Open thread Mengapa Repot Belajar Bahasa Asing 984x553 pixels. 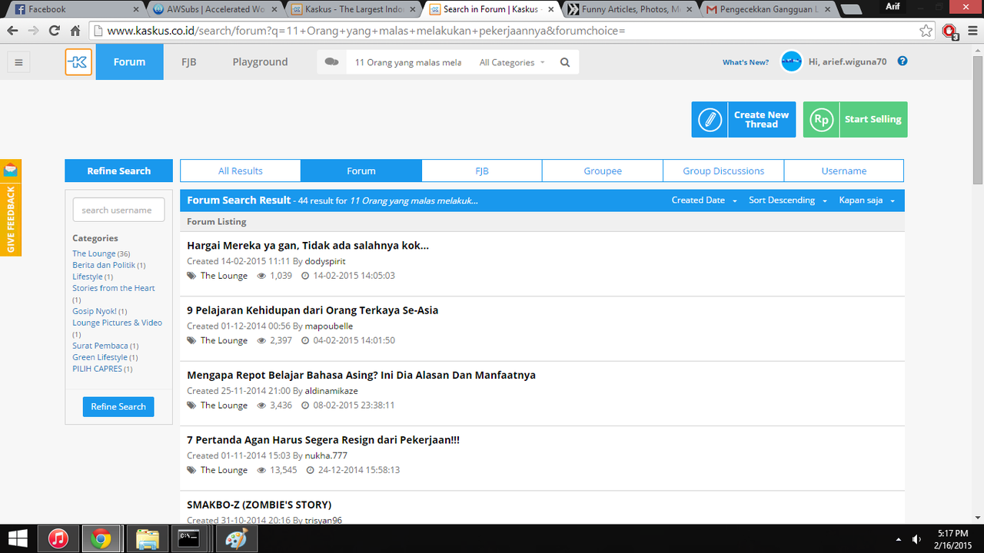pyautogui.click(x=361, y=375)
